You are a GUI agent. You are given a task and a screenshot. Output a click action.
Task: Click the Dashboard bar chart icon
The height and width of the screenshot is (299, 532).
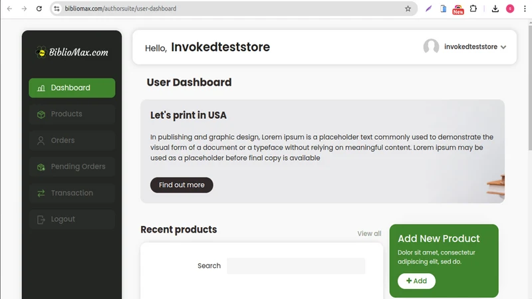point(41,88)
